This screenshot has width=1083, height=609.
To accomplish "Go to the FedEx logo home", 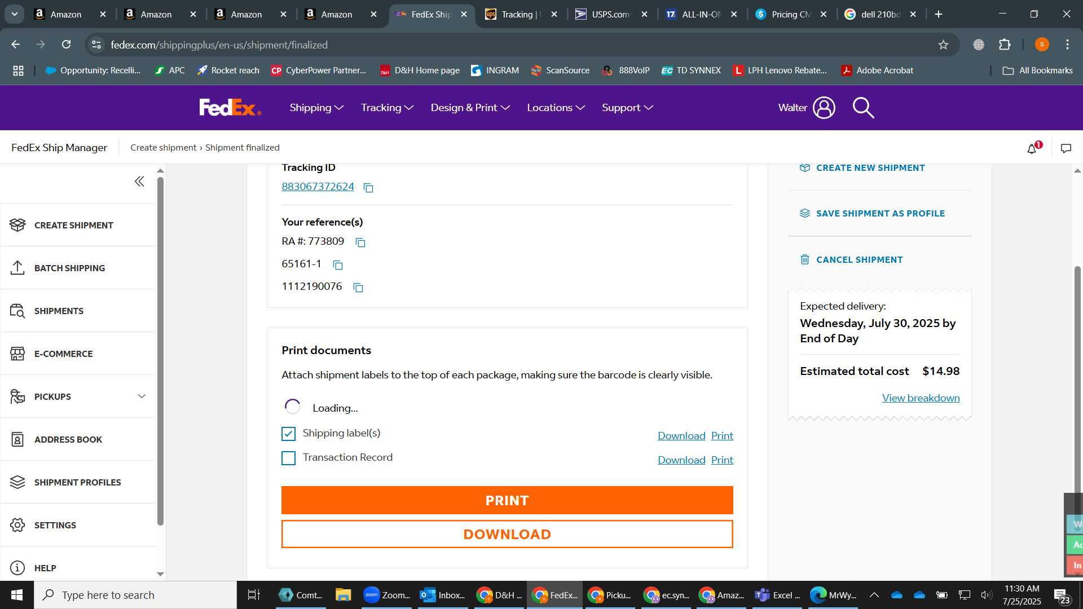I will (230, 108).
